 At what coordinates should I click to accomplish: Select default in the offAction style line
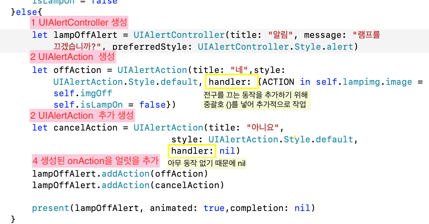(x=179, y=82)
